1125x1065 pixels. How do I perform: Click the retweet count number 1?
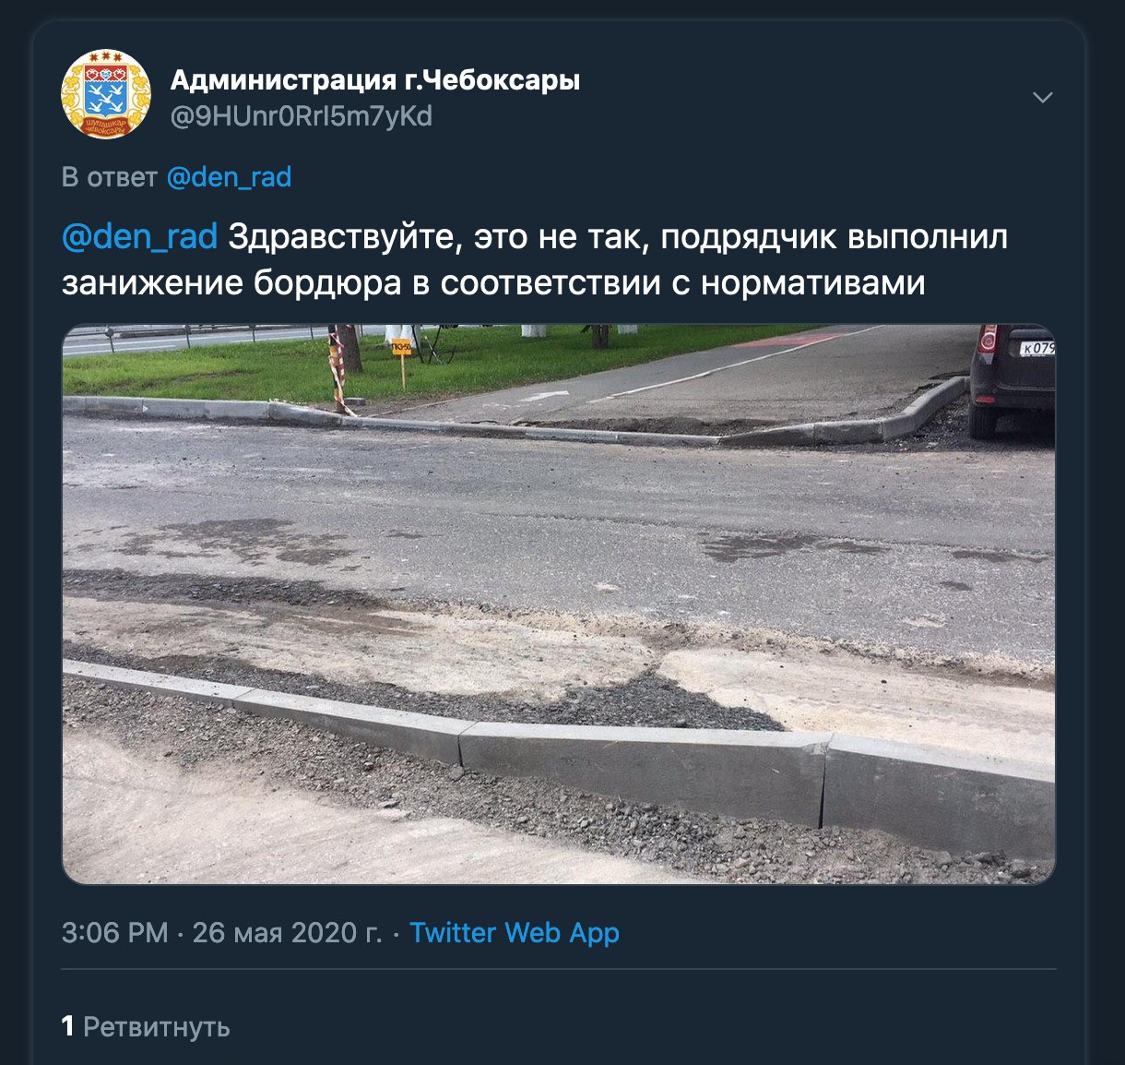click(67, 1026)
